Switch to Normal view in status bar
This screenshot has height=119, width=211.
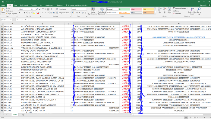click(x=186, y=117)
